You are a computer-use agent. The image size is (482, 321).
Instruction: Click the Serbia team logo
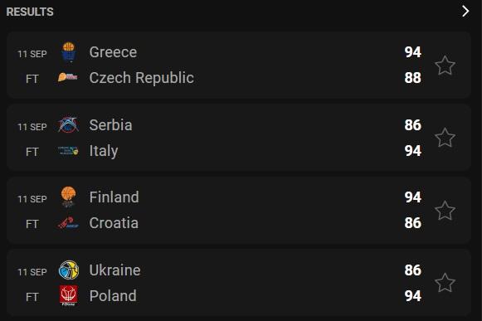point(68,124)
